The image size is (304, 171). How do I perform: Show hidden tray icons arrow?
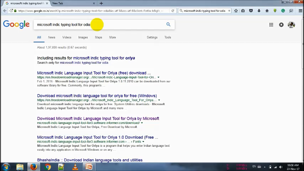click(264, 167)
